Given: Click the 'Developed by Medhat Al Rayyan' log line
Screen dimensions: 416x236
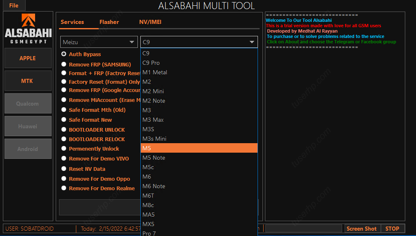Looking at the screenshot, I should [x=302, y=31].
